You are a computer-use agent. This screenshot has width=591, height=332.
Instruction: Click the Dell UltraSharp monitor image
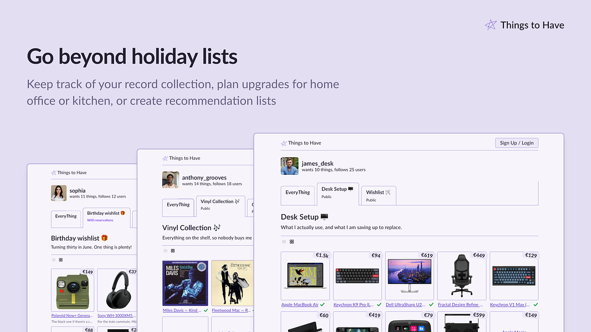(x=409, y=276)
